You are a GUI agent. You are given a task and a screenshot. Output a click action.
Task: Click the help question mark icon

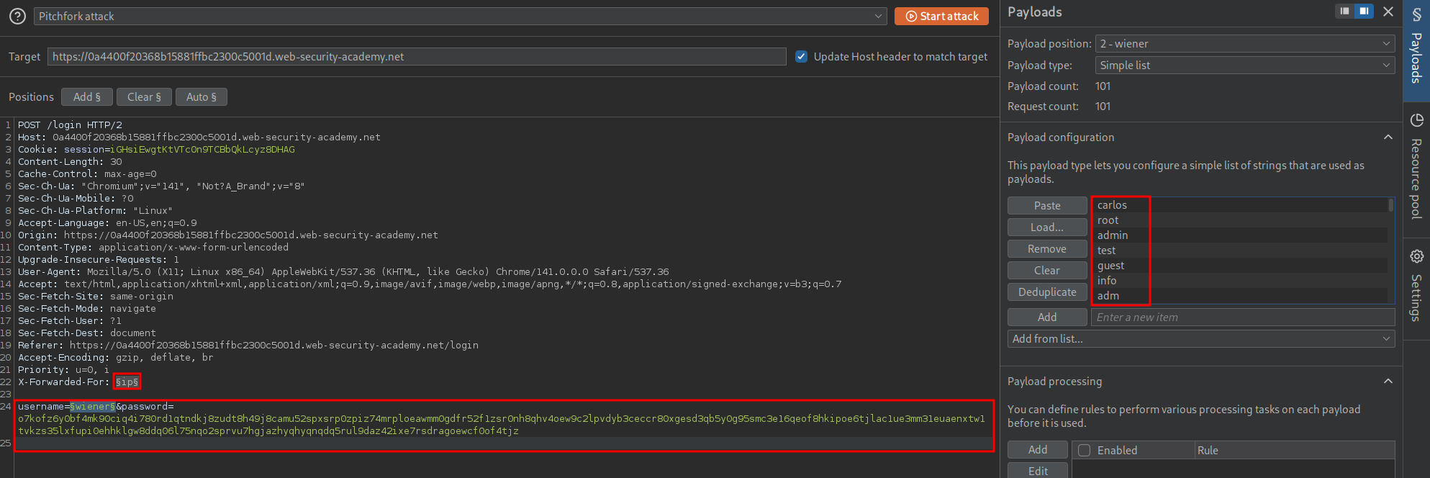click(17, 16)
